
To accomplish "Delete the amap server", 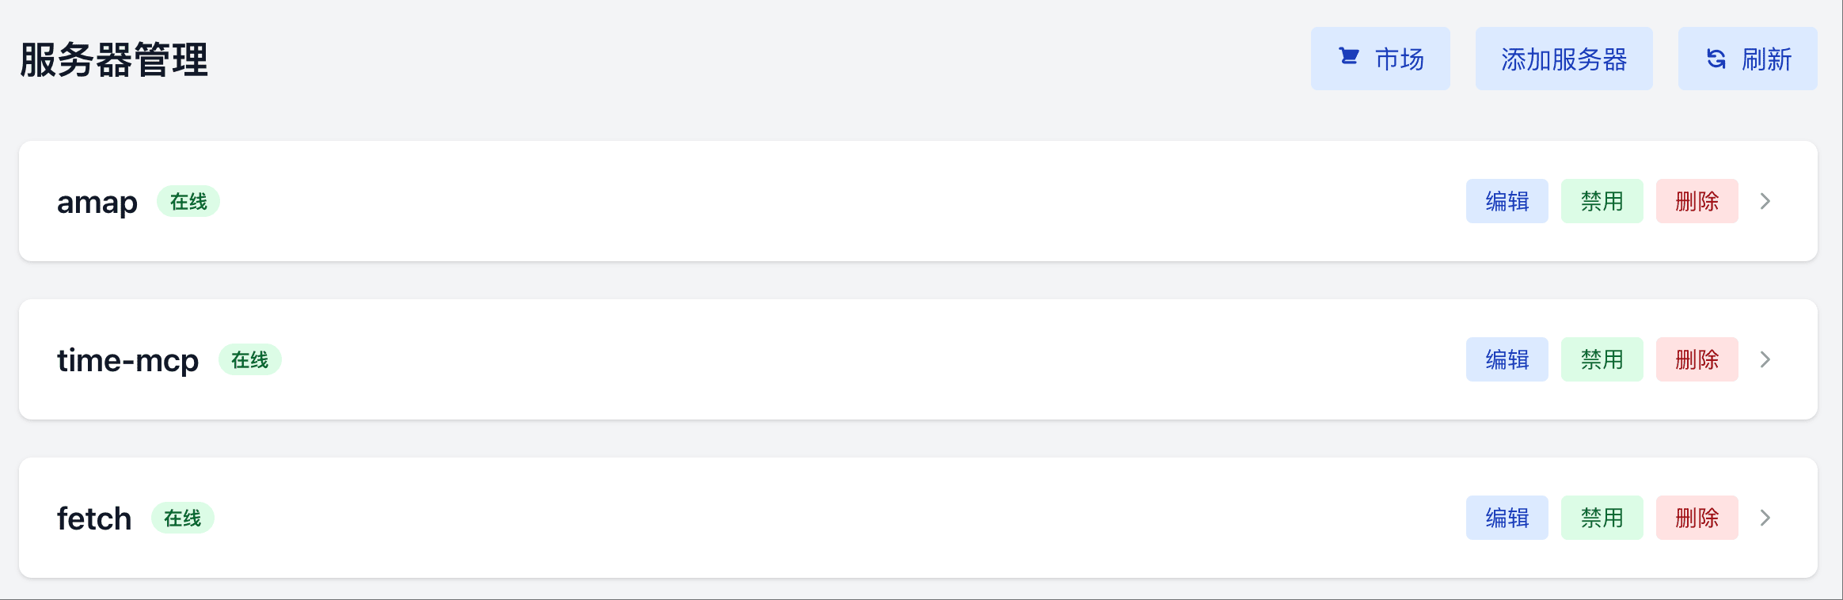I will point(1697,201).
